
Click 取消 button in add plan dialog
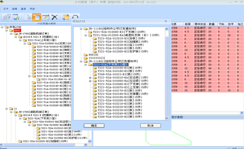pos(151,126)
